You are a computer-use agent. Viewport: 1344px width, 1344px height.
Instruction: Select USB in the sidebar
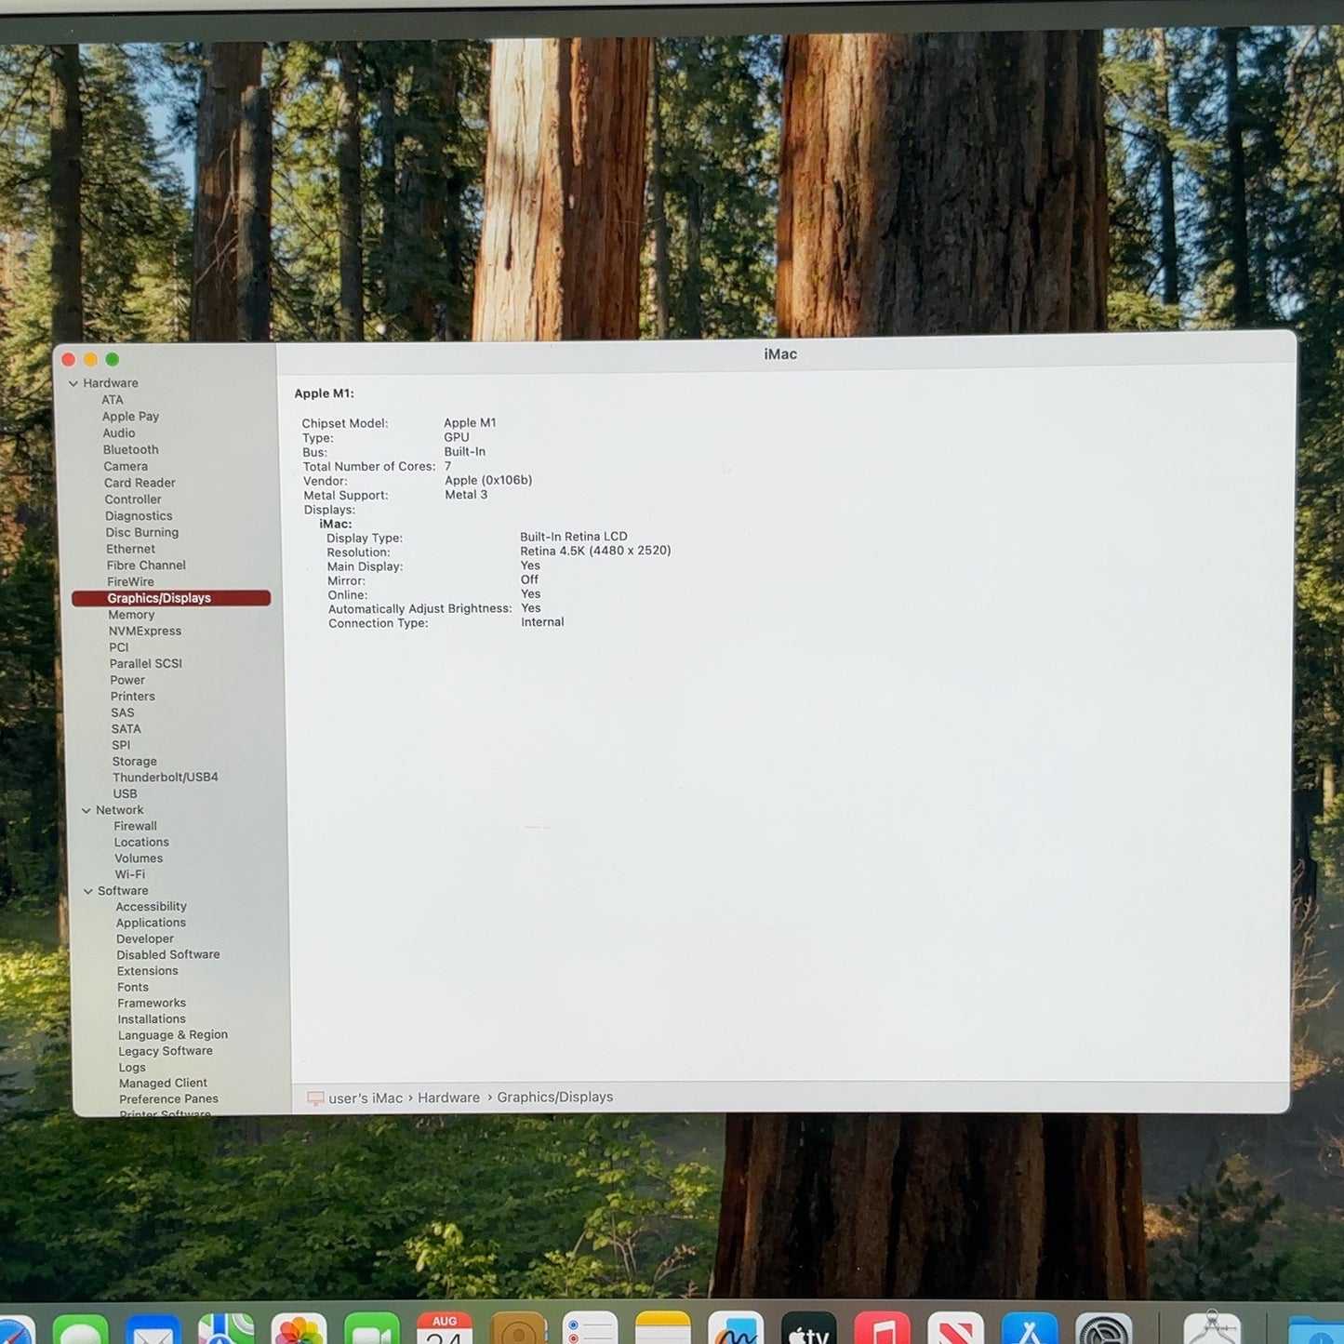click(125, 794)
